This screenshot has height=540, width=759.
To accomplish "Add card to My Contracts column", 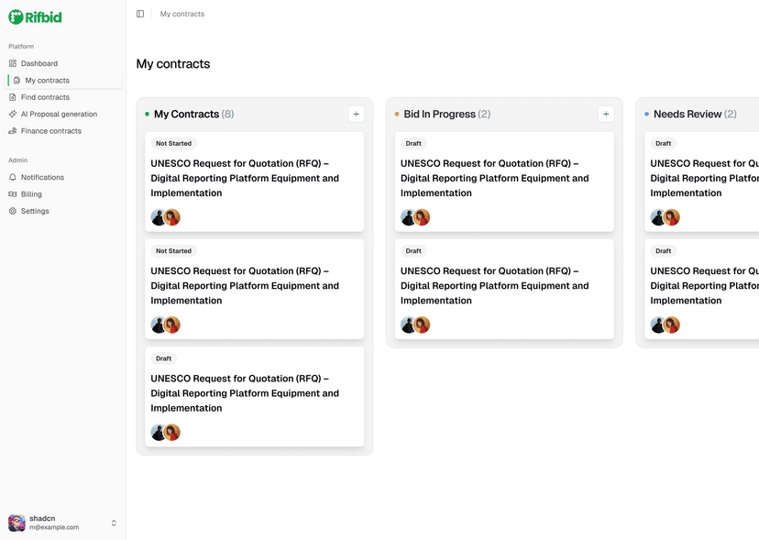I will click(356, 114).
